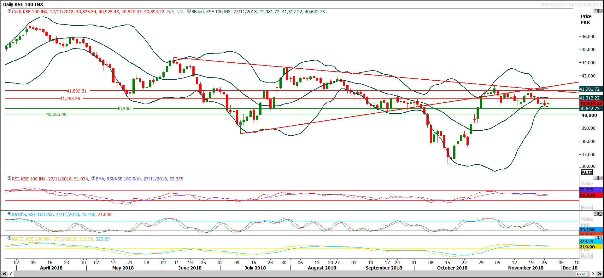Screen dimensions: 604x278
Task: Close the main price chart pane
Action: [600, 11]
